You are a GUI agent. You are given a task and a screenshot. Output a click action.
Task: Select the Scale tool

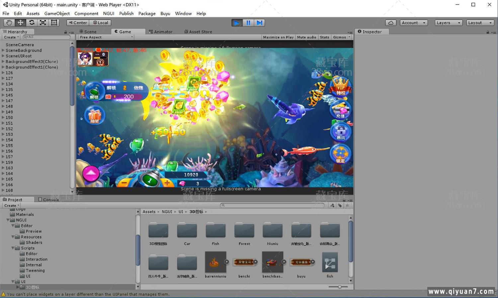click(x=43, y=22)
